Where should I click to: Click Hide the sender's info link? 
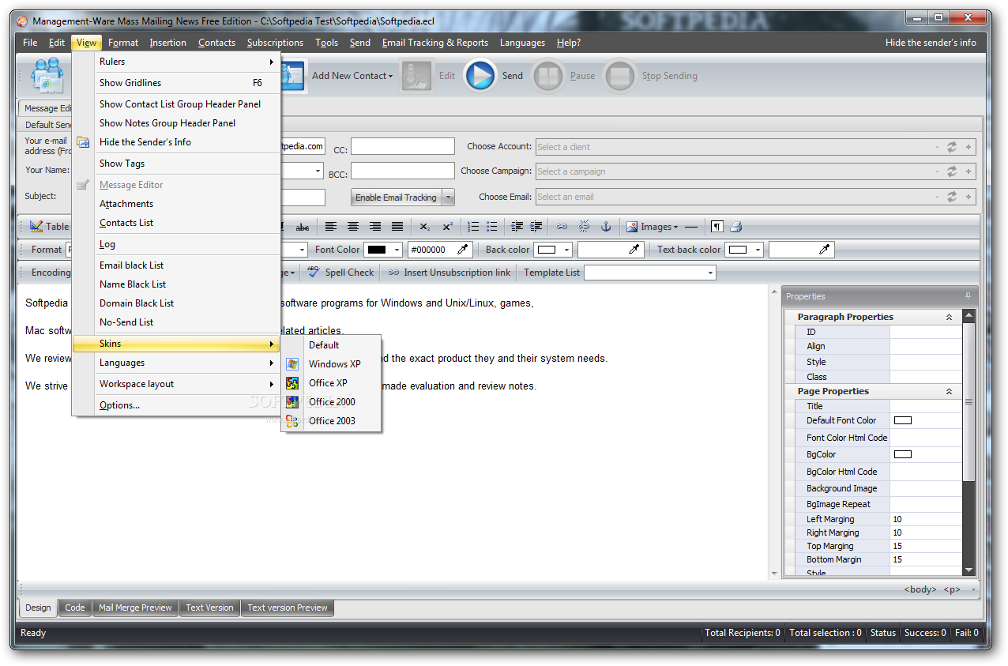pyautogui.click(x=931, y=43)
